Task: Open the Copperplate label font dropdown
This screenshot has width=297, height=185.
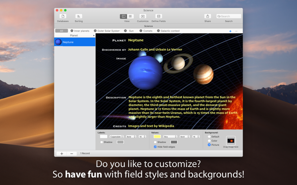Action: point(117,136)
